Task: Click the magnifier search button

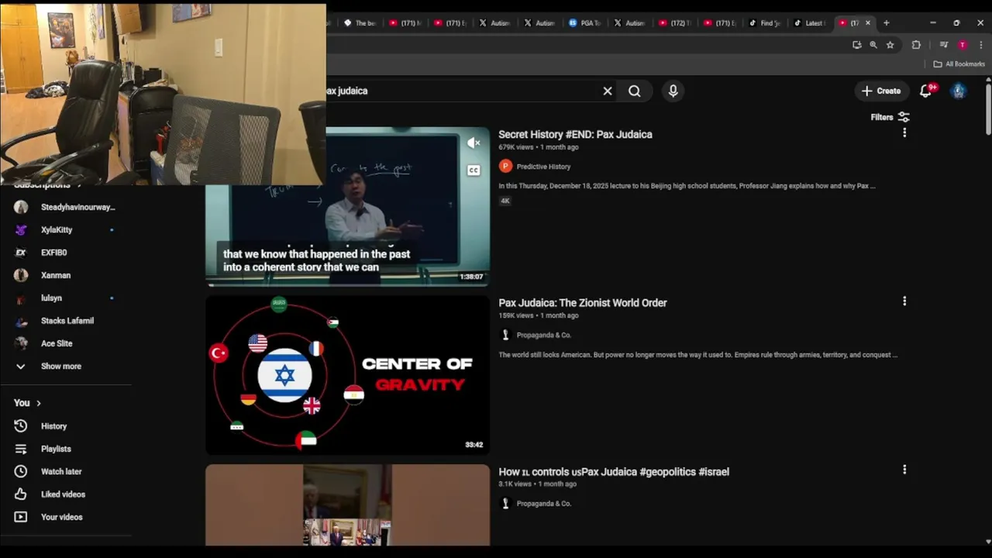Action: (x=635, y=91)
